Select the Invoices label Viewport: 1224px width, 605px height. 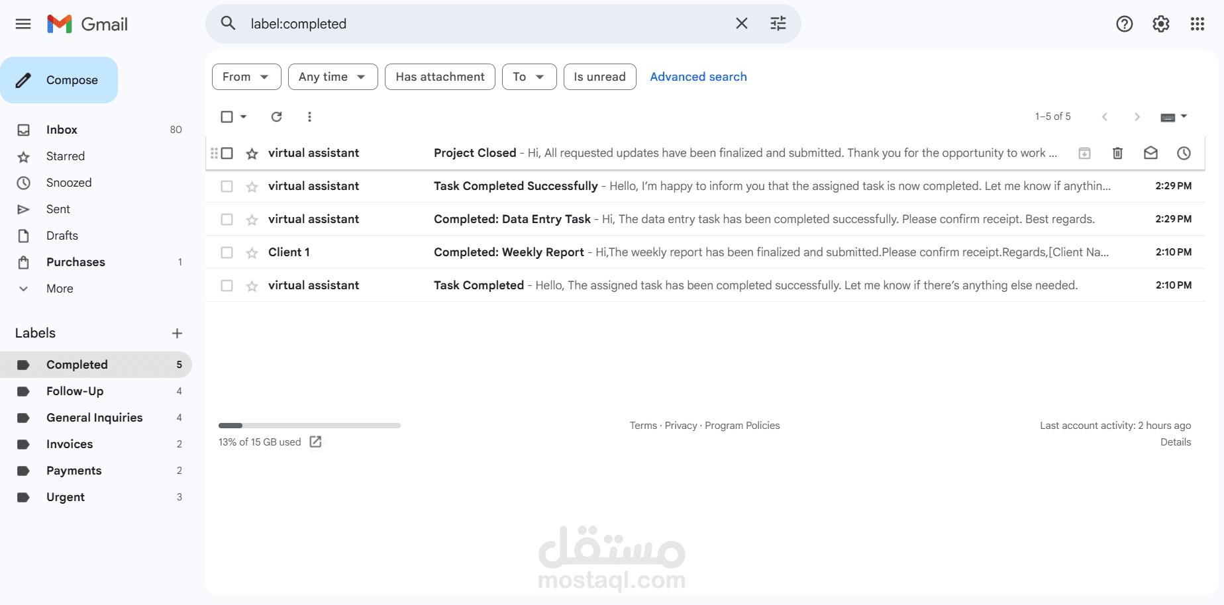coord(96,444)
